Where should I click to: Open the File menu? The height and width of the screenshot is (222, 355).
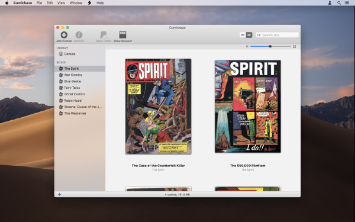(x=39, y=3)
